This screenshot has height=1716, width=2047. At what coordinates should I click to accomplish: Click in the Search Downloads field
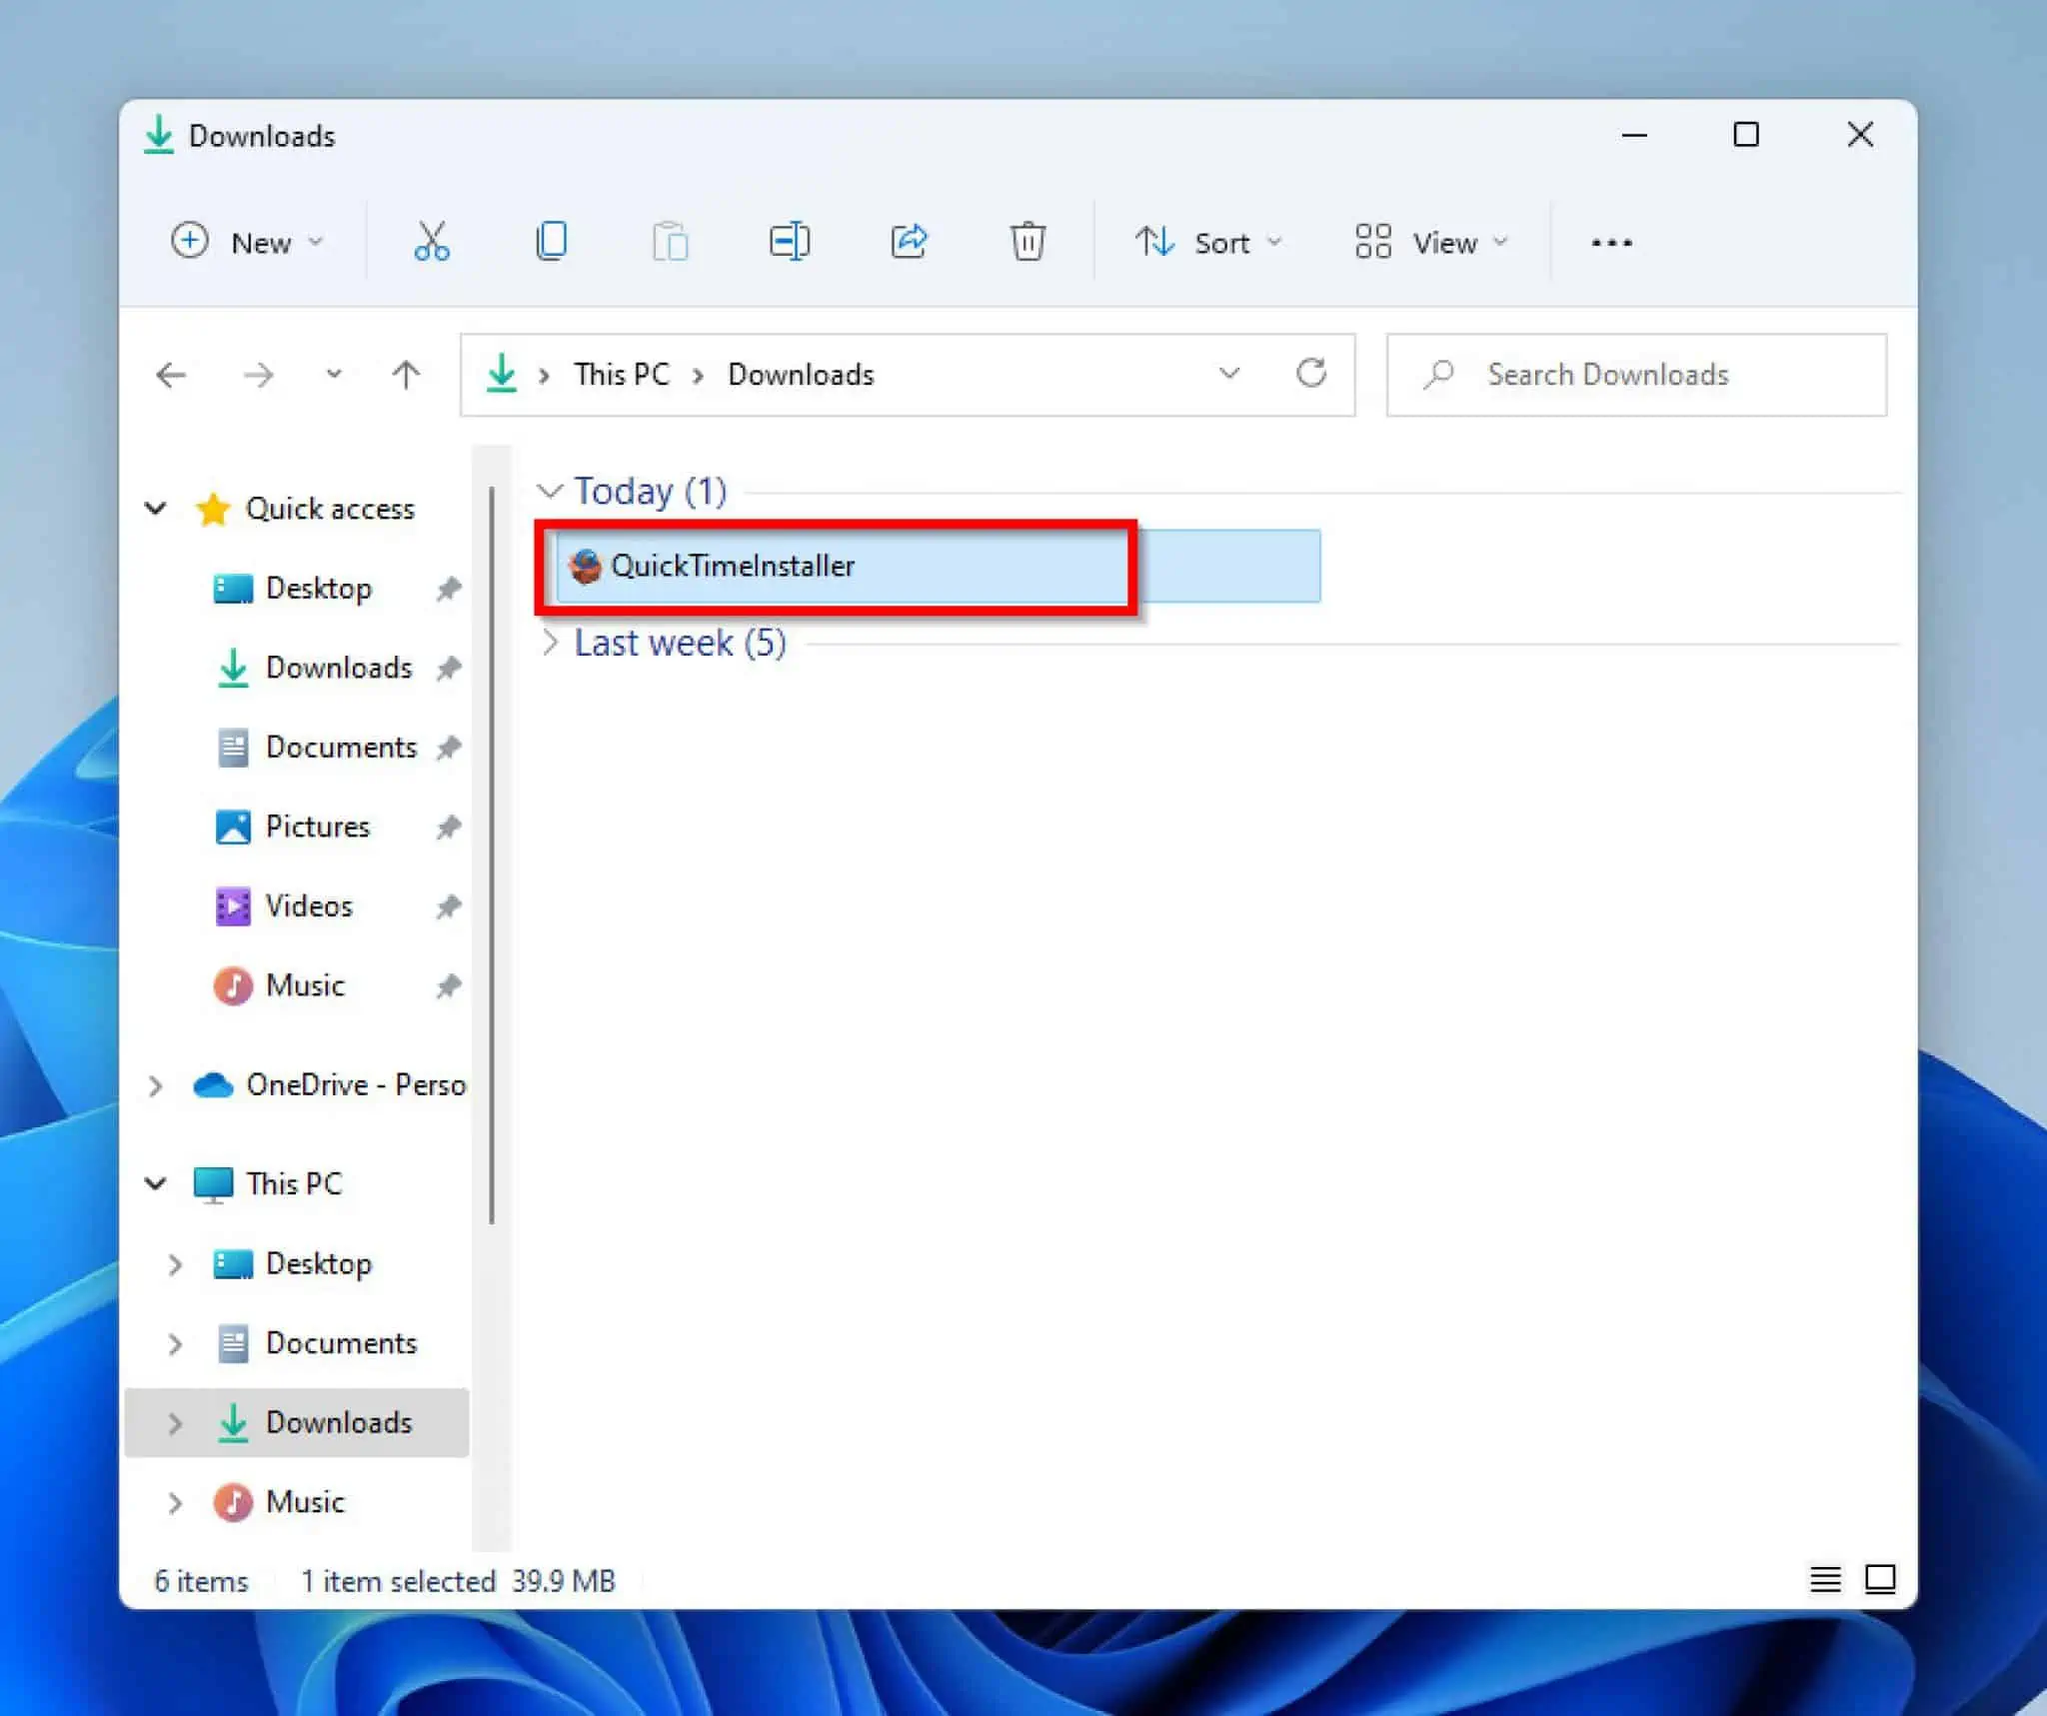[x=1636, y=374]
